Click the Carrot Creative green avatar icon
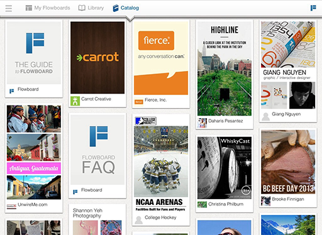Viewport: 322px width, 235px height. point(75,101)
